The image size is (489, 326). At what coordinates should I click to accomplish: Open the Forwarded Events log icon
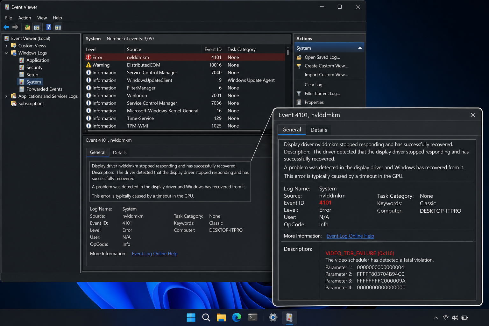point(22,89)
